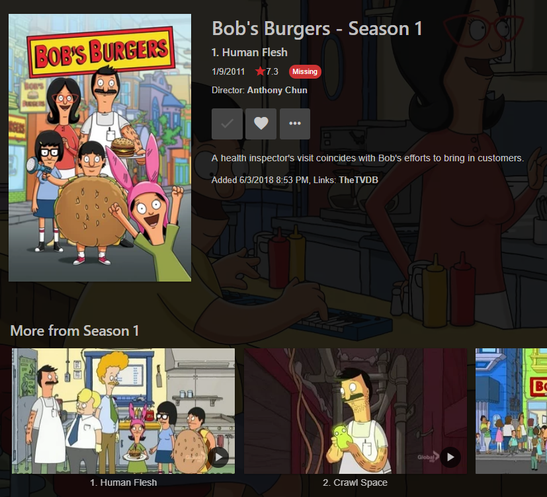This screenshot has height=497, width=547.
Task: Open the partially visible third episode thumbnail
Action: click(511, 411)
